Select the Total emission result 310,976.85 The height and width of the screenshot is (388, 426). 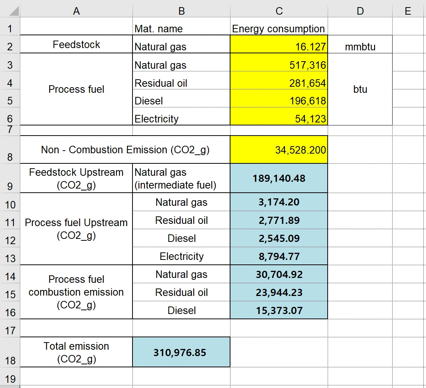tap(181, 352)
